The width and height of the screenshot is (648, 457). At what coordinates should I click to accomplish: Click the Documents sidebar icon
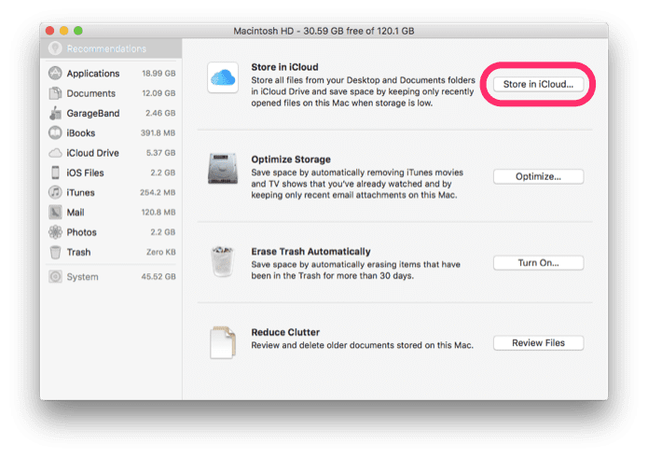[55, 93]
